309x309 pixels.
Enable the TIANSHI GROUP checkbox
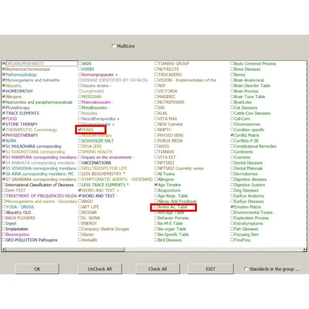coord(156,64)
